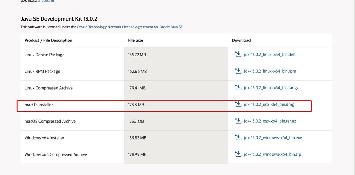Select the macOS Compressed Archive cell
Screen dimensions: 355x175
pos(50,121)
